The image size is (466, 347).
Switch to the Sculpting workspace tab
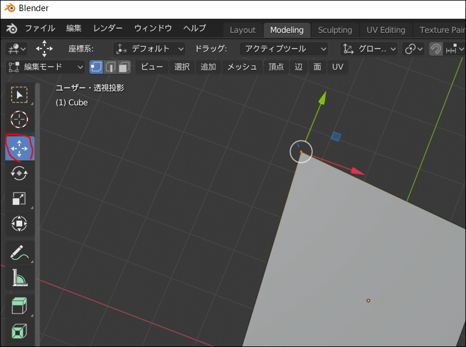coord(335,30)
